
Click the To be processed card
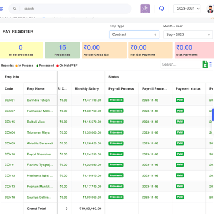click(21, 50)
